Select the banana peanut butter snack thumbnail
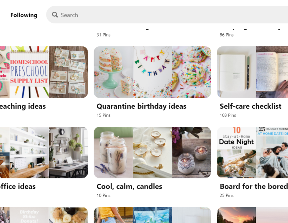288x223 pixels. [x=68, y=215]
